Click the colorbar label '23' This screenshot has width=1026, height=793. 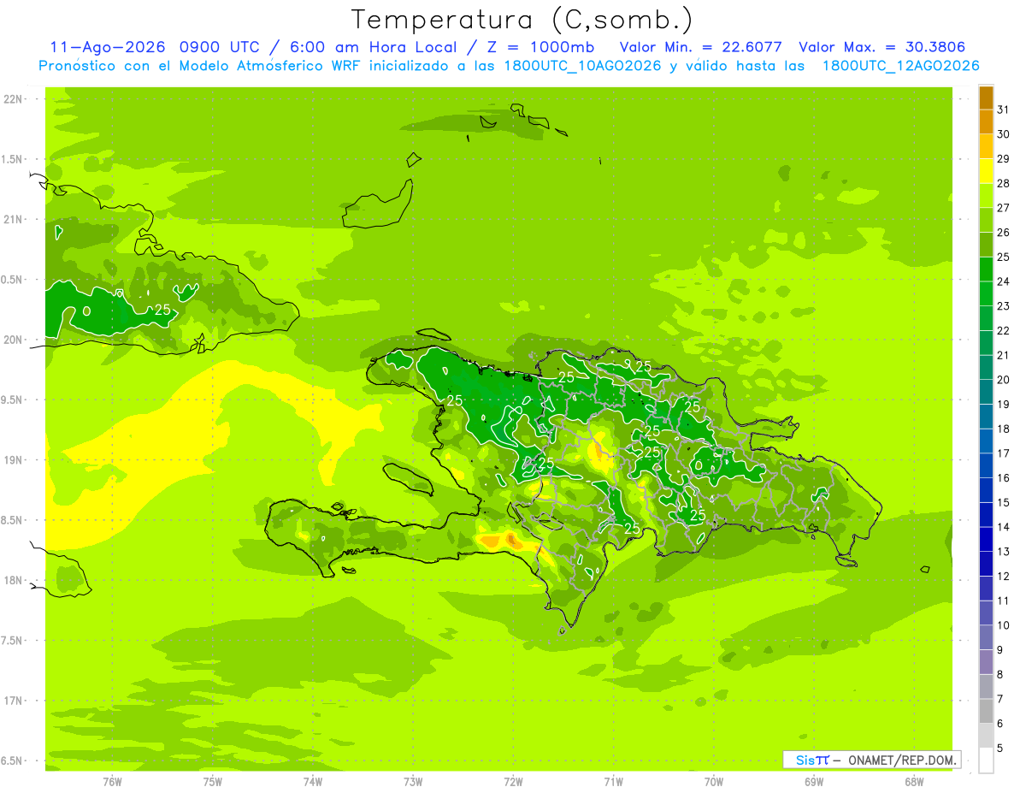pyautogui.click(x=1003, y=306)
